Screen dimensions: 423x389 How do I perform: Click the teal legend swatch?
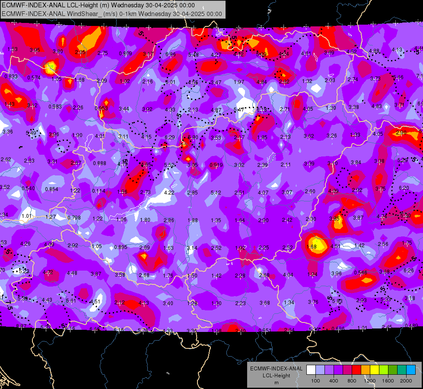click(x=402, y=370)
